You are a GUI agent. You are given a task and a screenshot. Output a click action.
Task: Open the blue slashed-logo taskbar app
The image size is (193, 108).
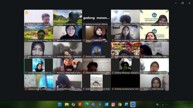107,104
